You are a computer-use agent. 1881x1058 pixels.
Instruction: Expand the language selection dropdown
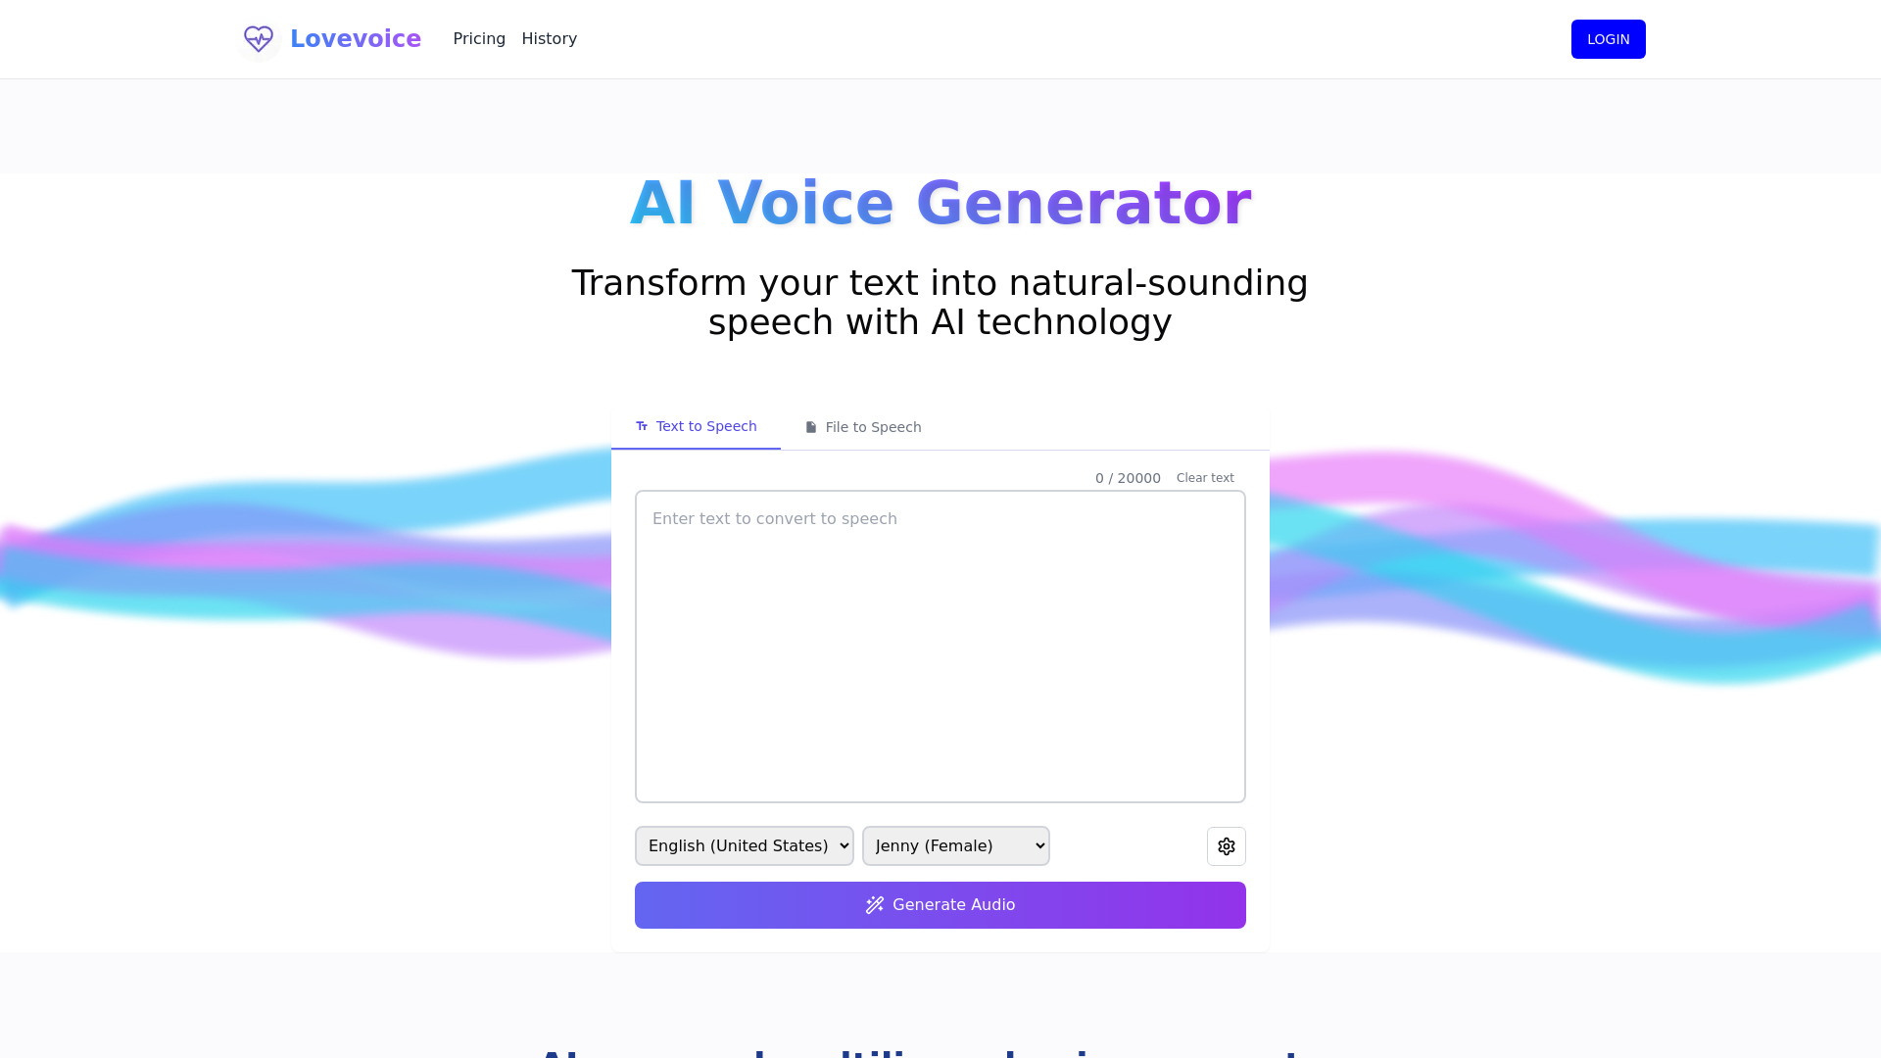click(743, 844)
